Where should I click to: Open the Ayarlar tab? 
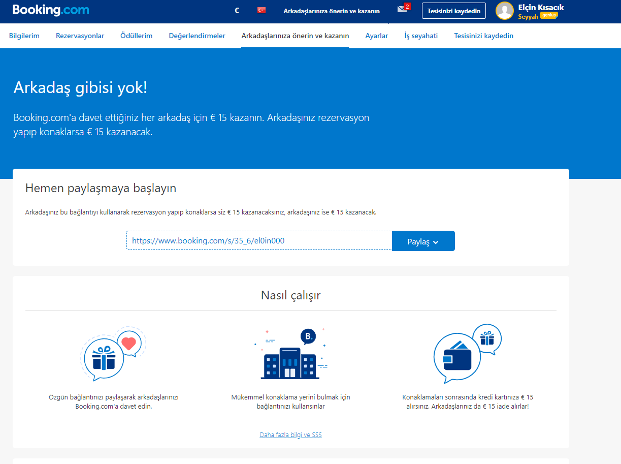coord(377,36)
